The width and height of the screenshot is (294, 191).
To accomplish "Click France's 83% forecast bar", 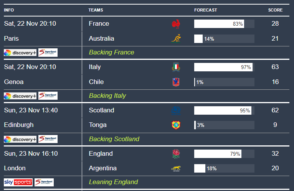I will (224, 24).
